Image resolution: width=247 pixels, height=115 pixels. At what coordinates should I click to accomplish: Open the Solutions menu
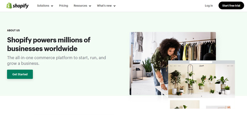45,6
